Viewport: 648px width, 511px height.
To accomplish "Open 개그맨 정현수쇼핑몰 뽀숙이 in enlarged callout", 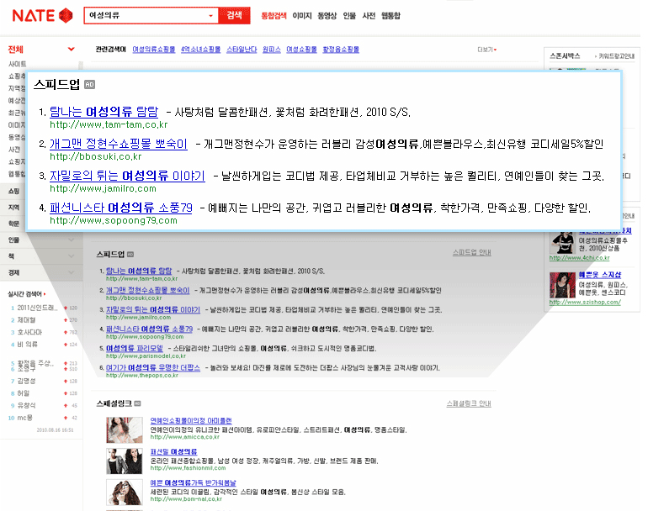I will [118, 144].
